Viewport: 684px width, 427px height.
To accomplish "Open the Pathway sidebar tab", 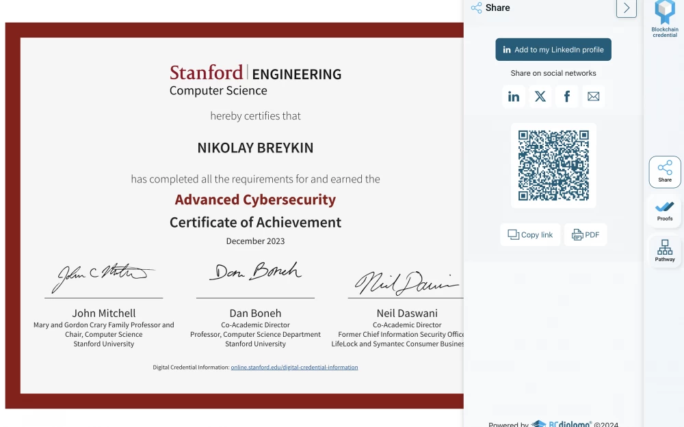I will [665, 251].
